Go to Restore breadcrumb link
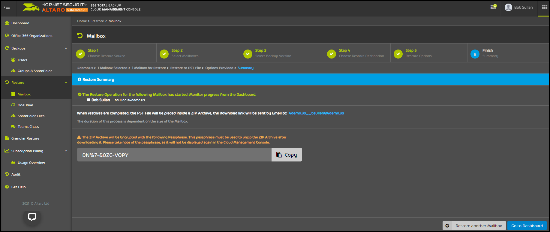 pos(98,21)
